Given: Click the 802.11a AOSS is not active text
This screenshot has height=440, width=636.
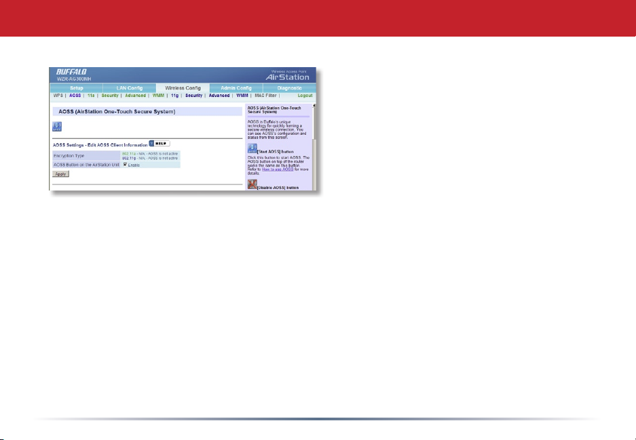Looking at the screenshot, I should point(150,154).
